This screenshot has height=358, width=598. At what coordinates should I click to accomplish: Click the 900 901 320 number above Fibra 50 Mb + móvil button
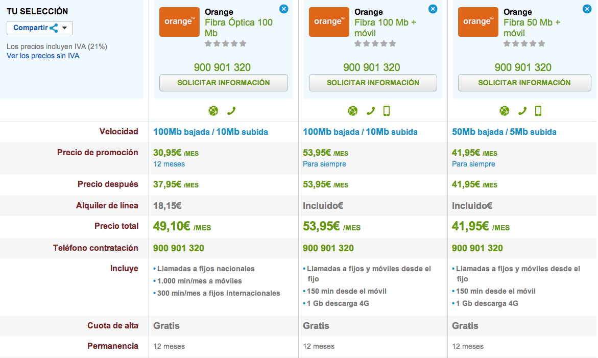coord(523,67)
